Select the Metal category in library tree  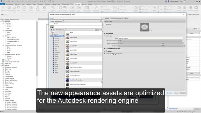pos(56,58)
